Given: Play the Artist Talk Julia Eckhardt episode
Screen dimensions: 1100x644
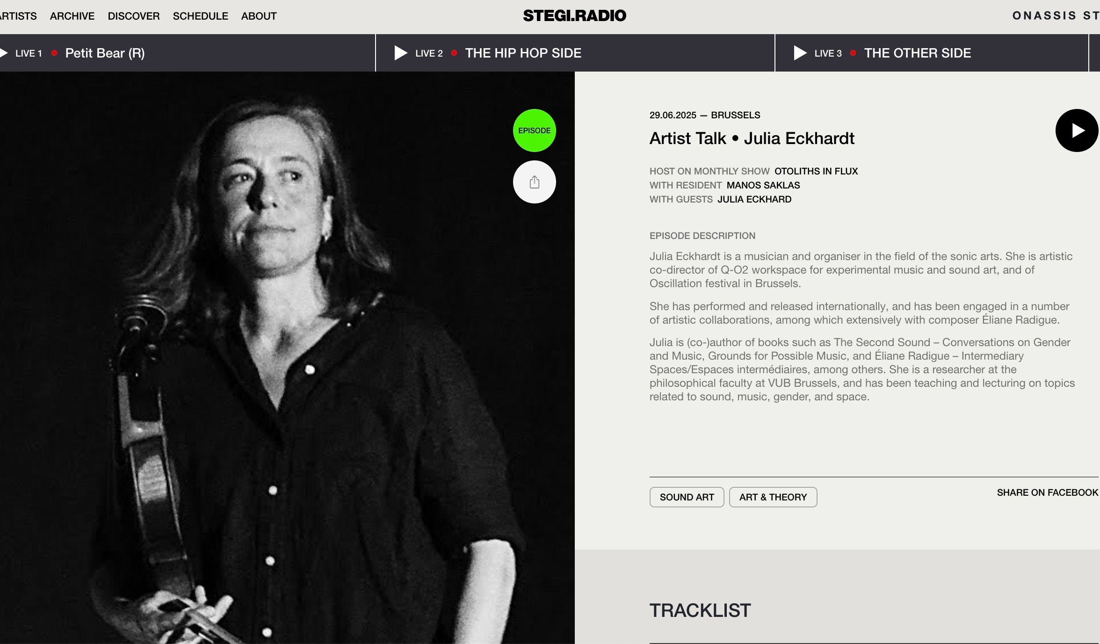Looking at the screenshot, I should coord(1077,130).
